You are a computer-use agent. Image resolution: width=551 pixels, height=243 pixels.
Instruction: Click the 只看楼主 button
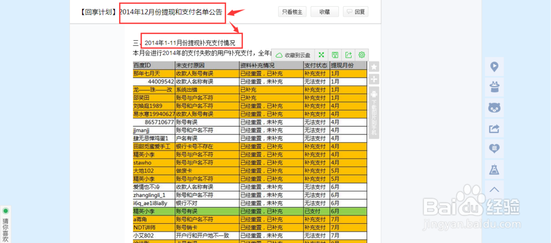click(293, 12)
